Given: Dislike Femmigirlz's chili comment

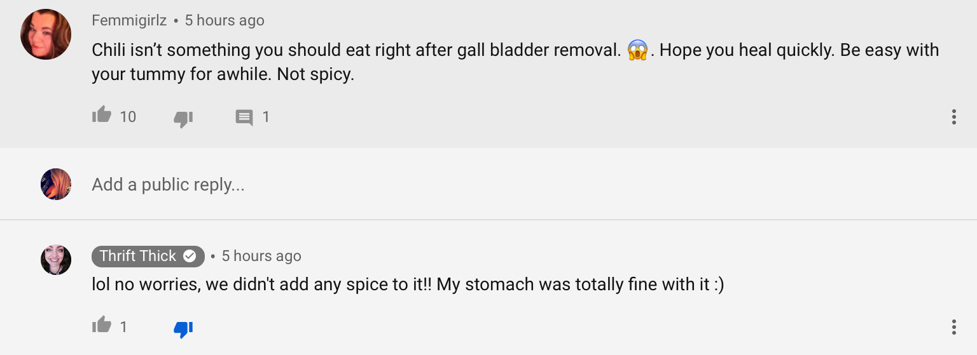Looking at the screenshot, I should (x=183, y=118).
